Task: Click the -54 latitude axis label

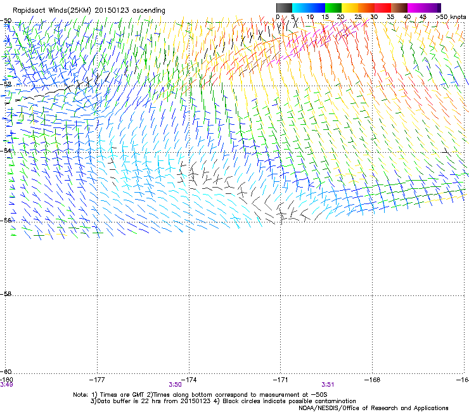Action: click(6, 150)
